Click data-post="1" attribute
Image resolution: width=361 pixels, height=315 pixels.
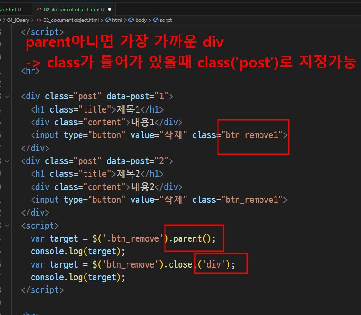[x=138, y=96]
